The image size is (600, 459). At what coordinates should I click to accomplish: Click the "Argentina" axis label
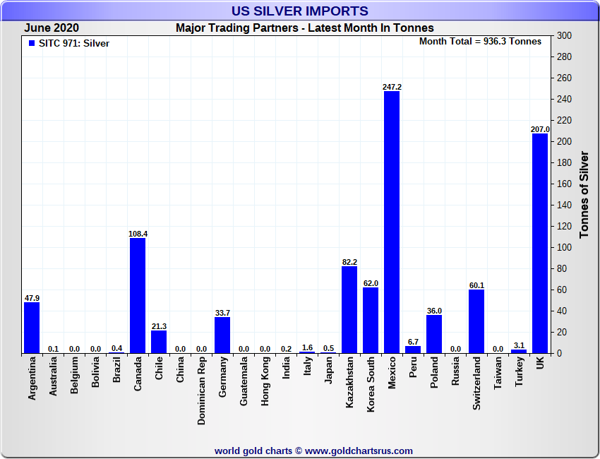(32, 378)
